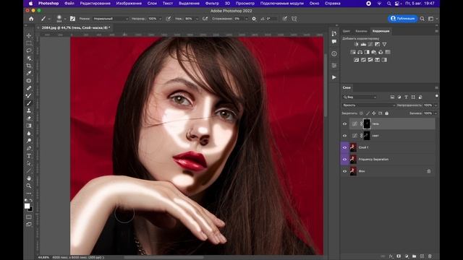Image resolution: width=463 pixels, height=260 pixels.
Task: Add a Brightness/Contrast adjustment
Action: point(357,44)
